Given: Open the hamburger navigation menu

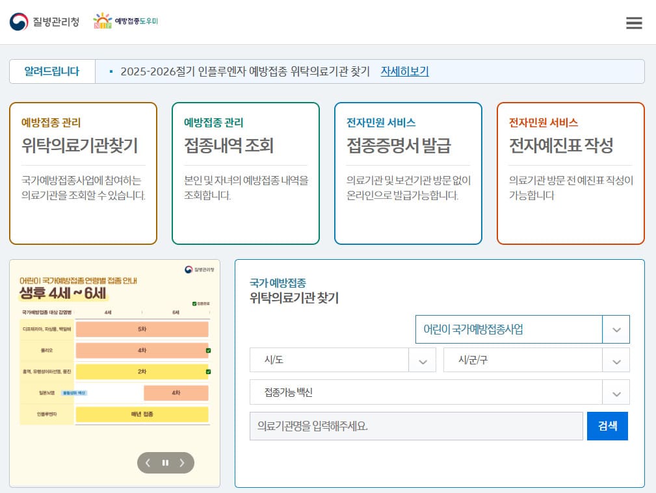Looking at the screenshot, I should (634, 23).
